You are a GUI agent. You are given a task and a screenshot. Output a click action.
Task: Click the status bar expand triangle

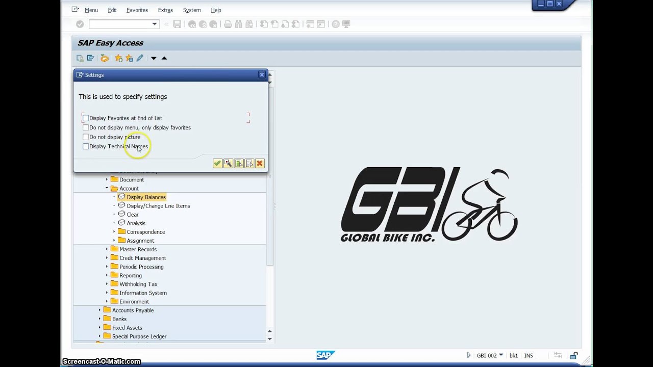pos(468,355)
